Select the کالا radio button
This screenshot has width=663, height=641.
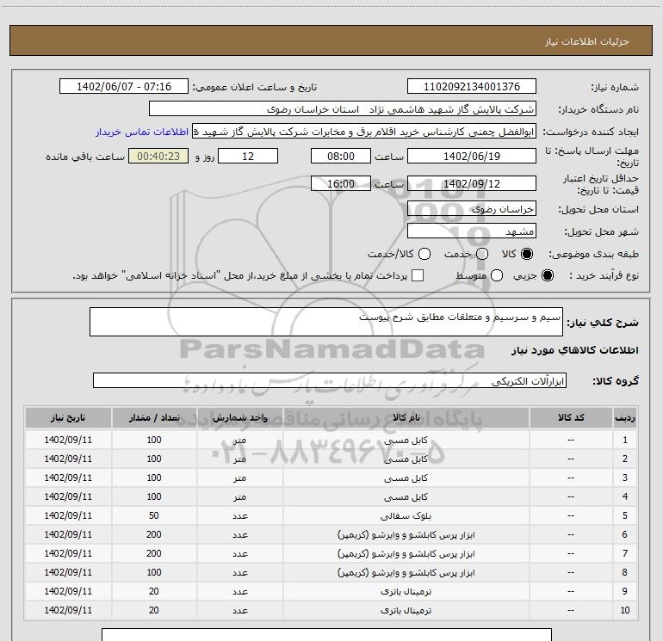(x=528, y=255)
